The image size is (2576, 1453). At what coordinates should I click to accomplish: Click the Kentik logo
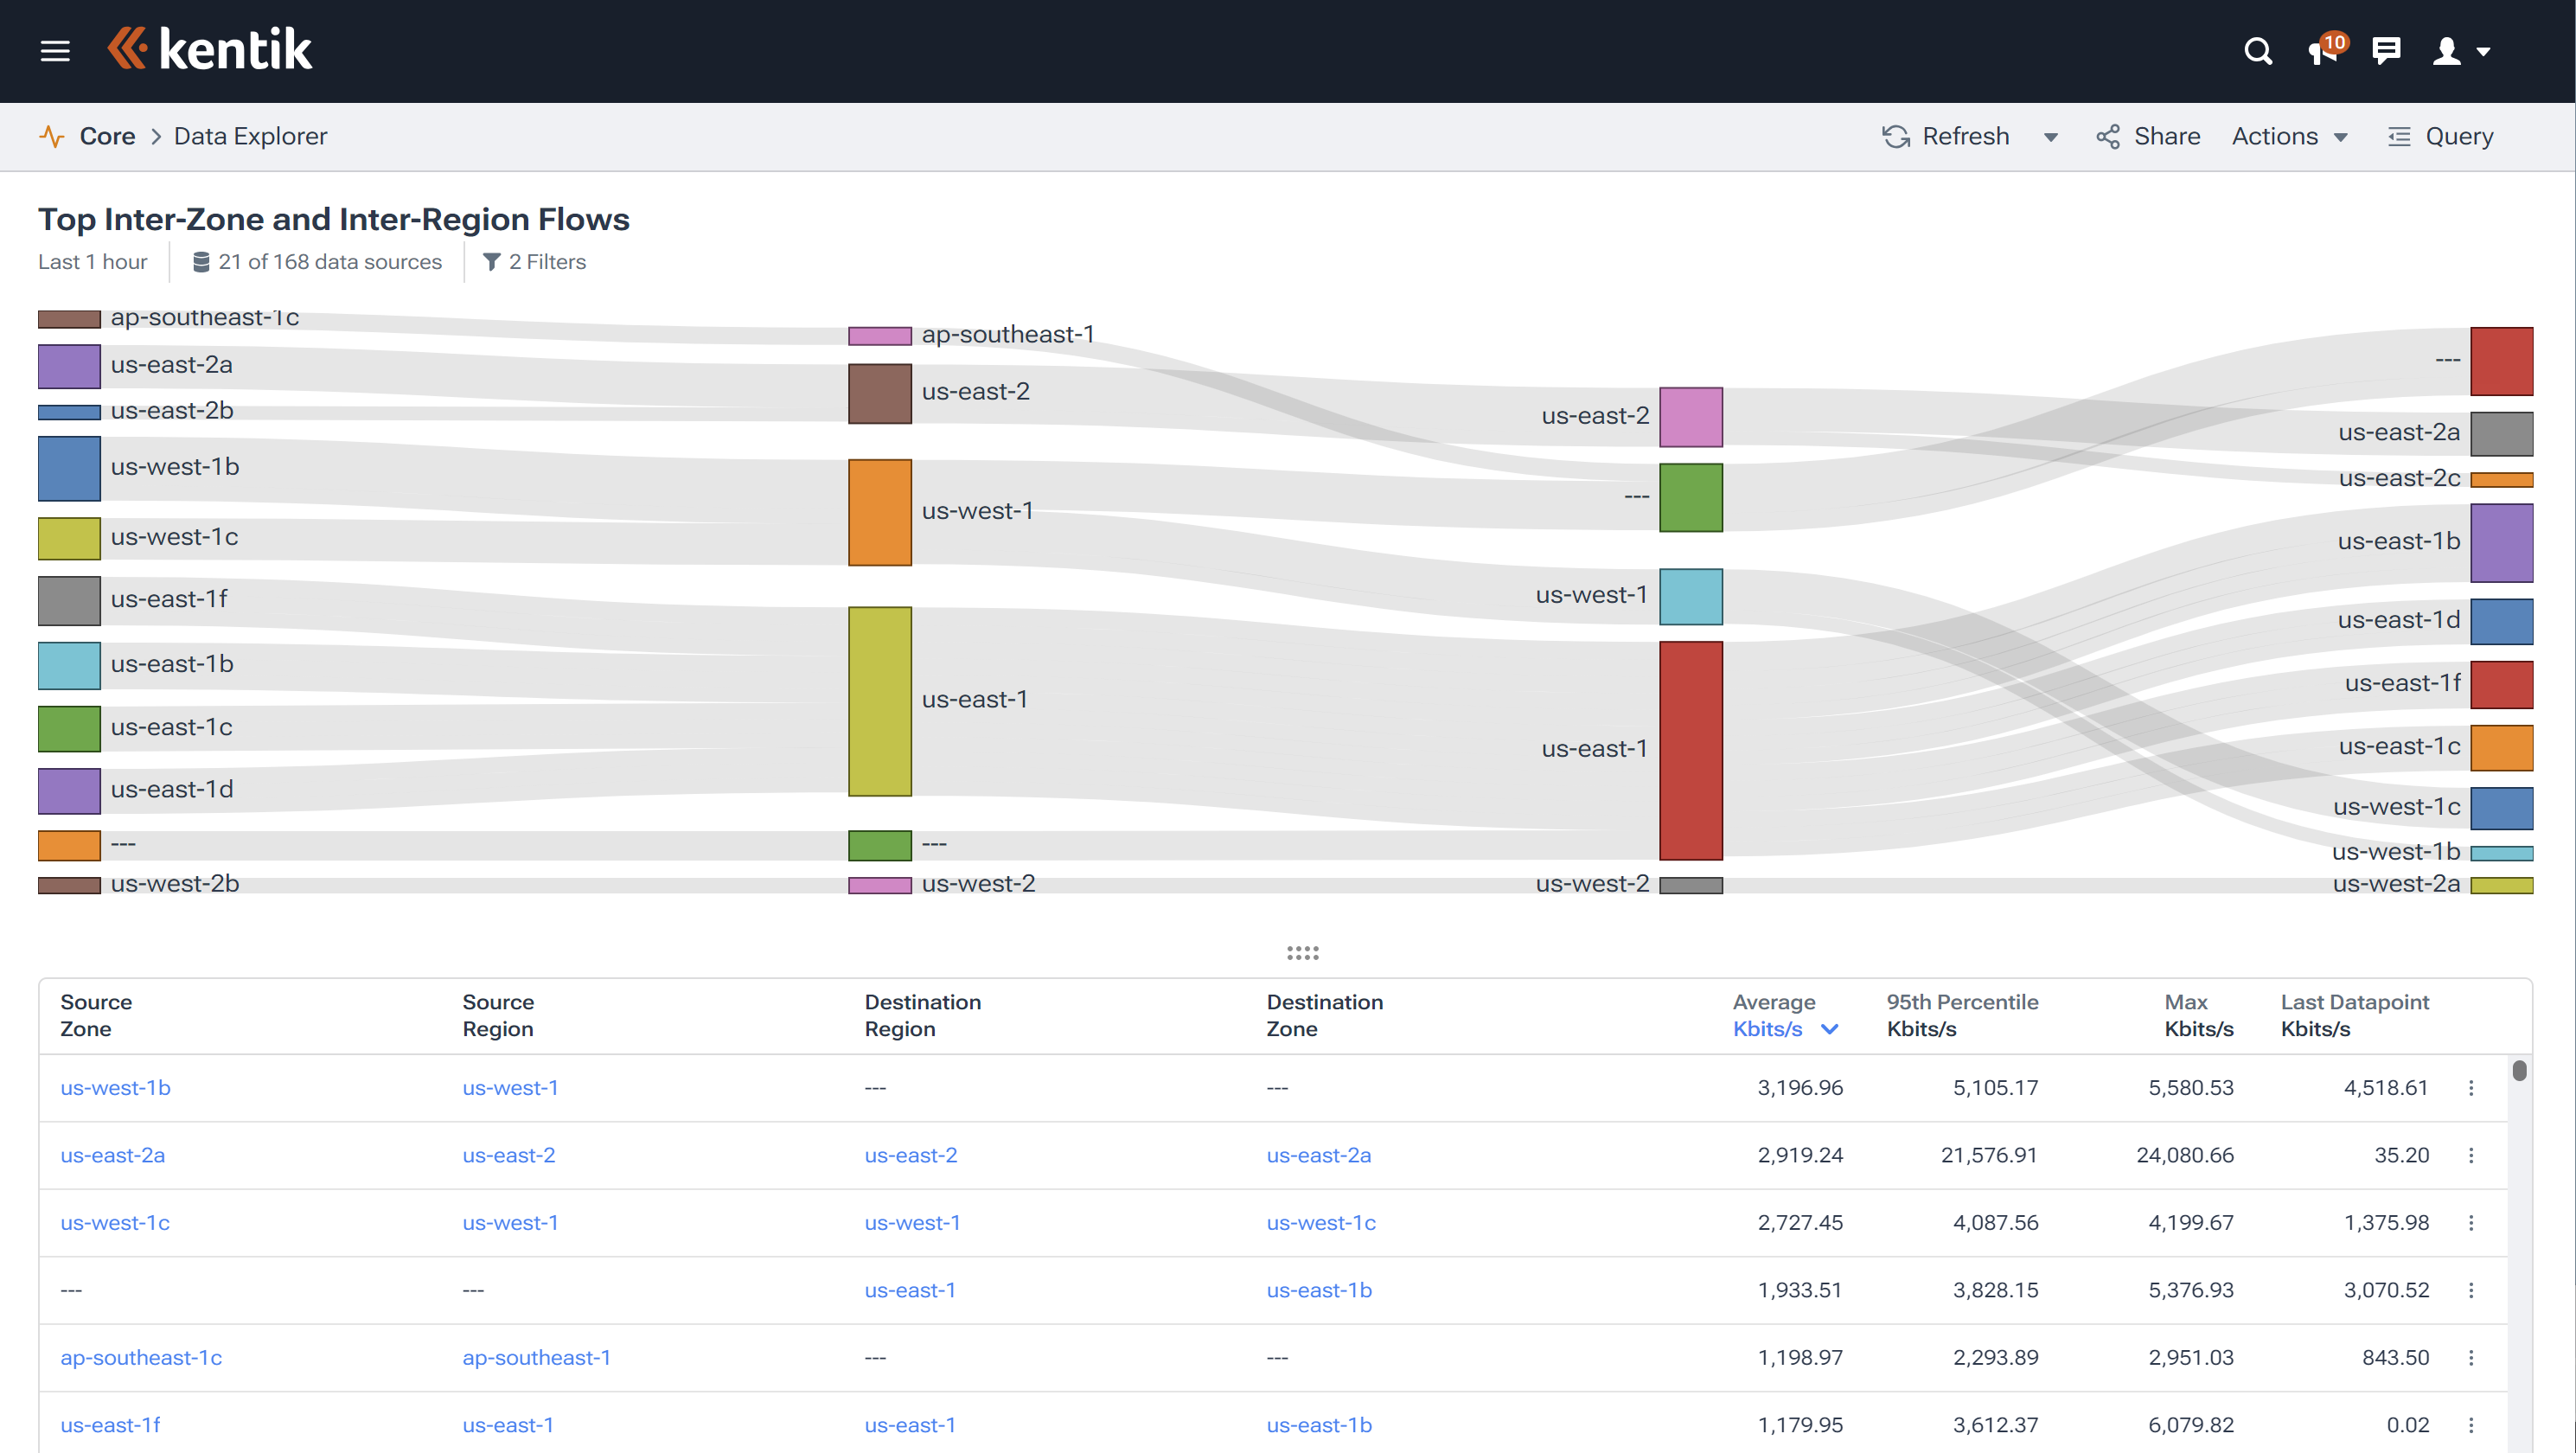click(x=210, y=49)
